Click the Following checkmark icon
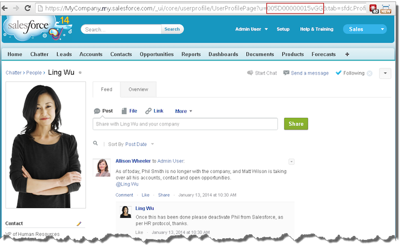The height and width of the screenshot is (251, 400). tap(338, 72)
